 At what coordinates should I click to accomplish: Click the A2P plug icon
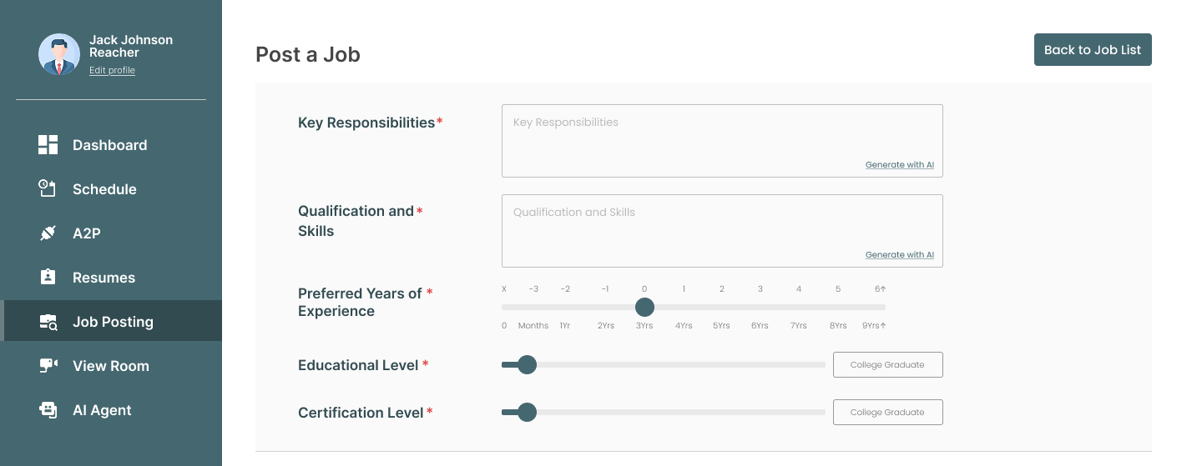point(48,233)
